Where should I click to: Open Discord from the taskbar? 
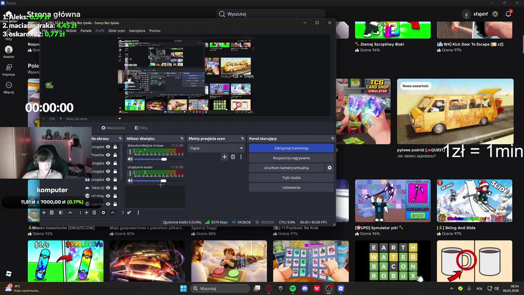pos(305,288)
